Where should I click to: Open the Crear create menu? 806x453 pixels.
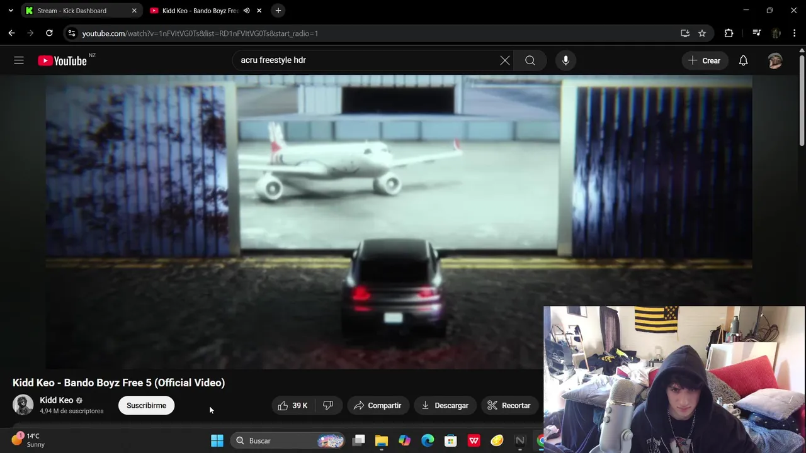[x=704, y=60]
